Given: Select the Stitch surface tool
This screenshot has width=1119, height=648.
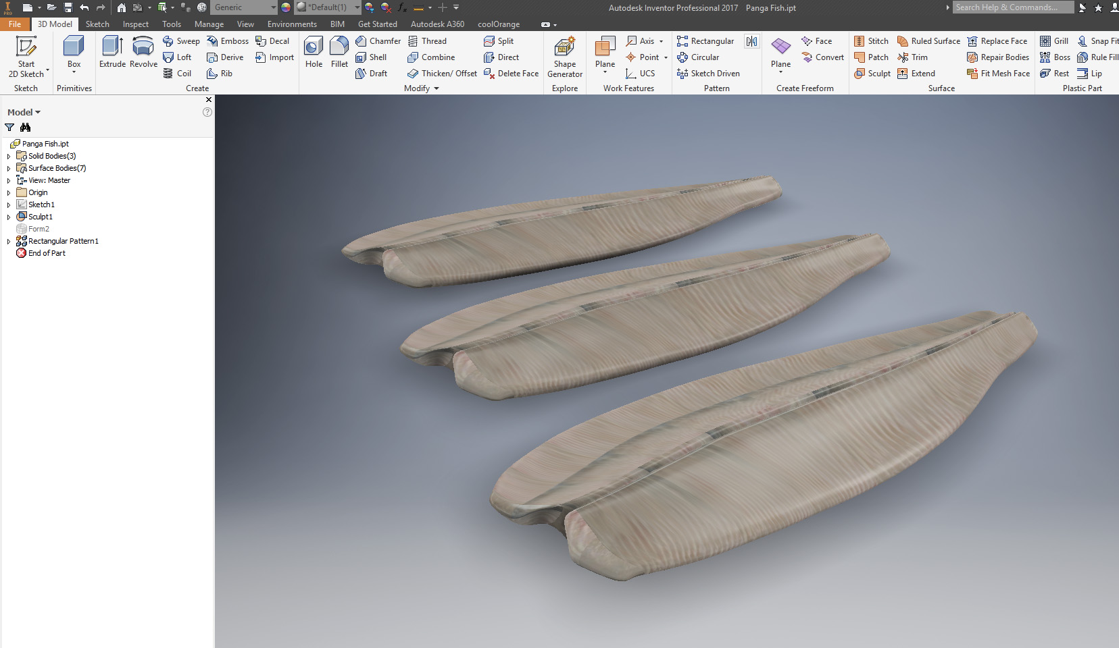Looking at the screenshot, I should click(872, 40).
